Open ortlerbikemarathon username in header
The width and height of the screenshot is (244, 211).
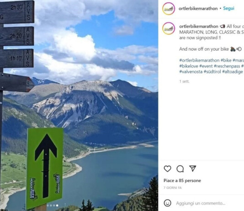(x=198, y=8)
